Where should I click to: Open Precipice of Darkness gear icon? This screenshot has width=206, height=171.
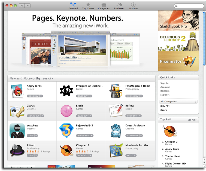66,91
